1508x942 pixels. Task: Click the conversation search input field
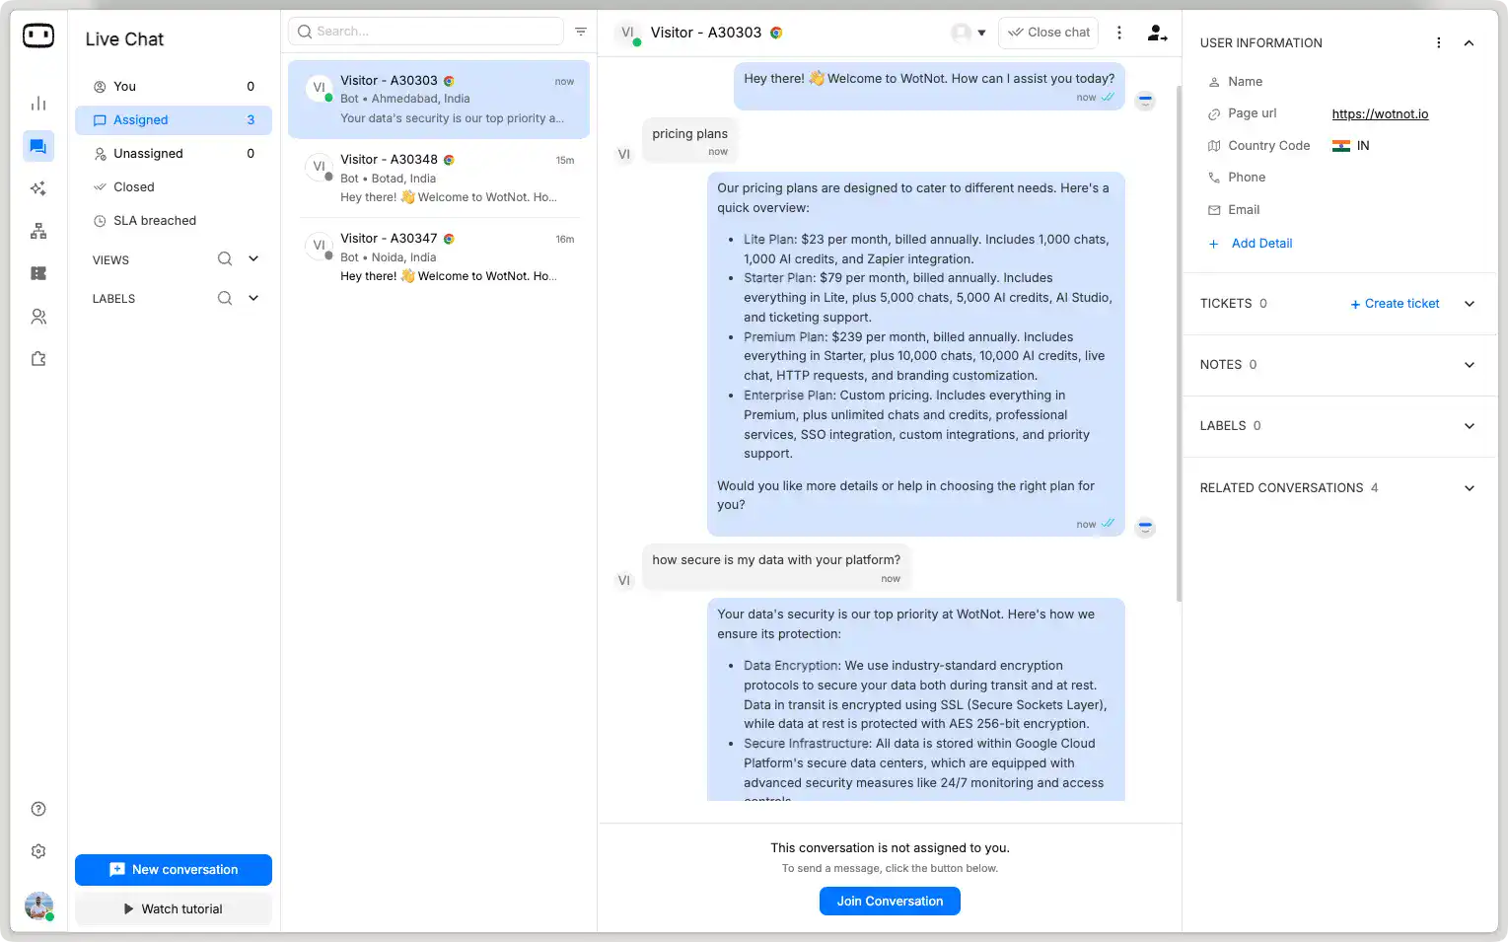pyautogui.click(x=424, y=31)
